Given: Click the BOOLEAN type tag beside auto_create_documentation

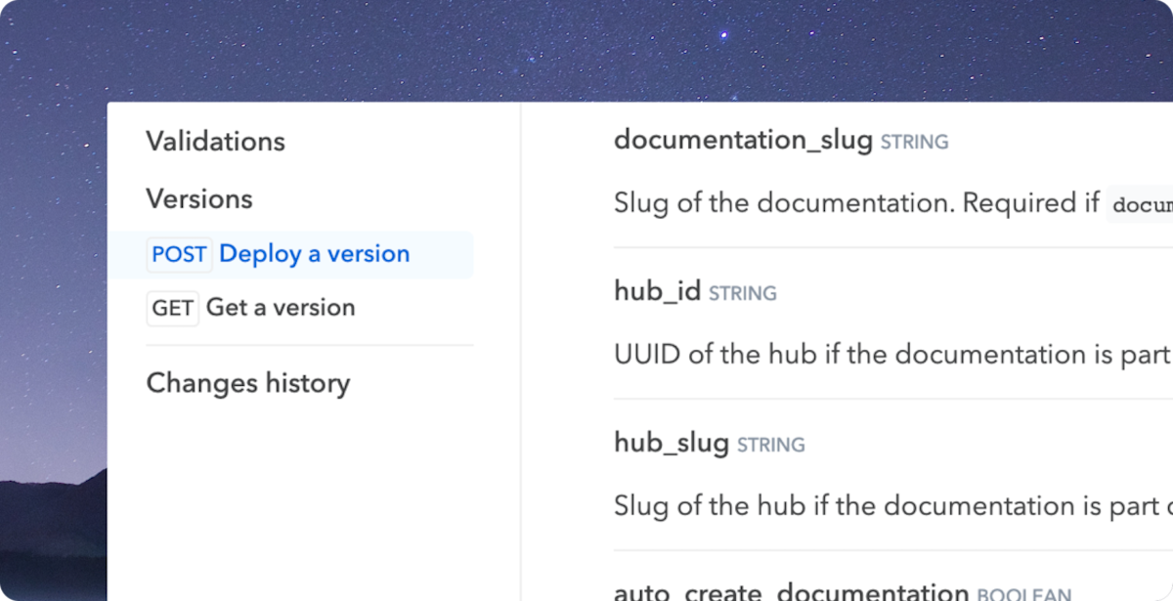Looking at the screenshot, I should pyautogui.click(x=1022, y=593).
